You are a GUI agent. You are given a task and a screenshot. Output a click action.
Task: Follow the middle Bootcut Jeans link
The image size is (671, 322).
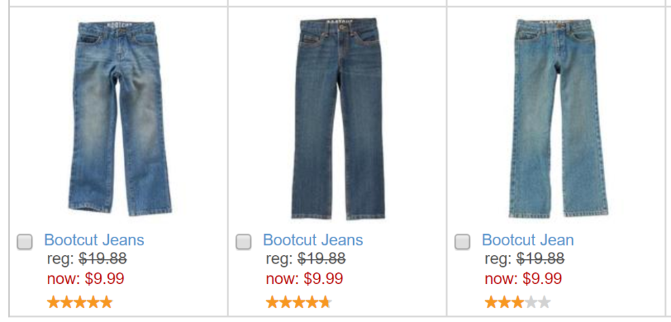pyautogui.click(x=313, y=240)
